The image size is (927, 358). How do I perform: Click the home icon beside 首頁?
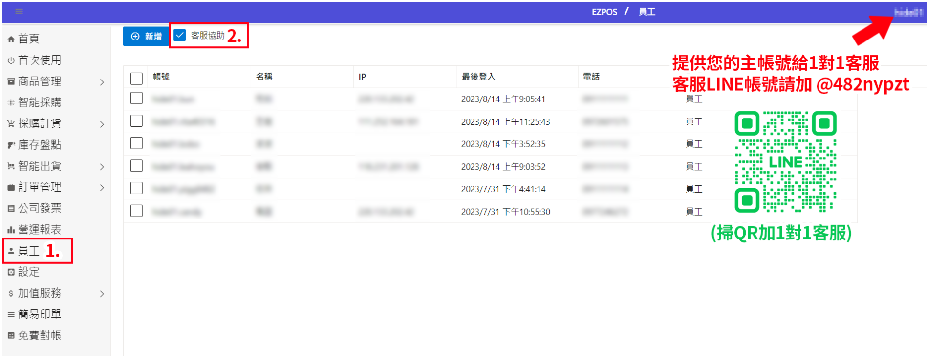11,39
